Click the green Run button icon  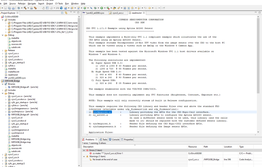pos(101,8)
